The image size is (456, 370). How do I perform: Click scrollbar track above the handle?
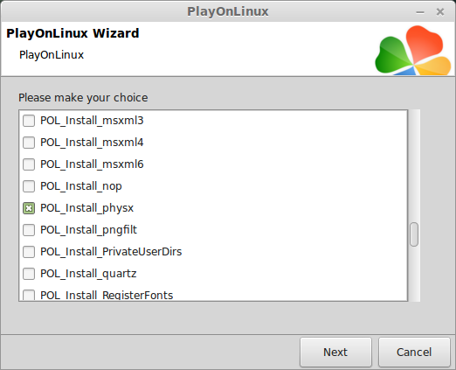[414, 165]
